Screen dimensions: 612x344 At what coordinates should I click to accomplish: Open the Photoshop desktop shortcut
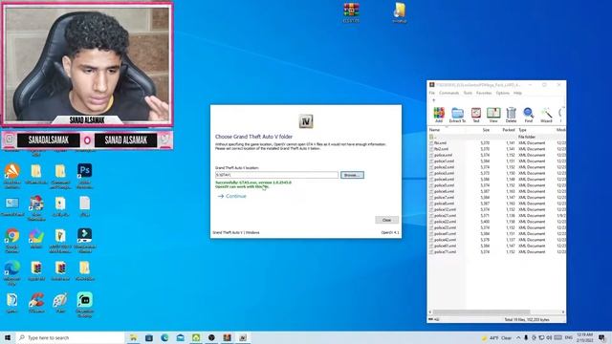click(85, 176)
